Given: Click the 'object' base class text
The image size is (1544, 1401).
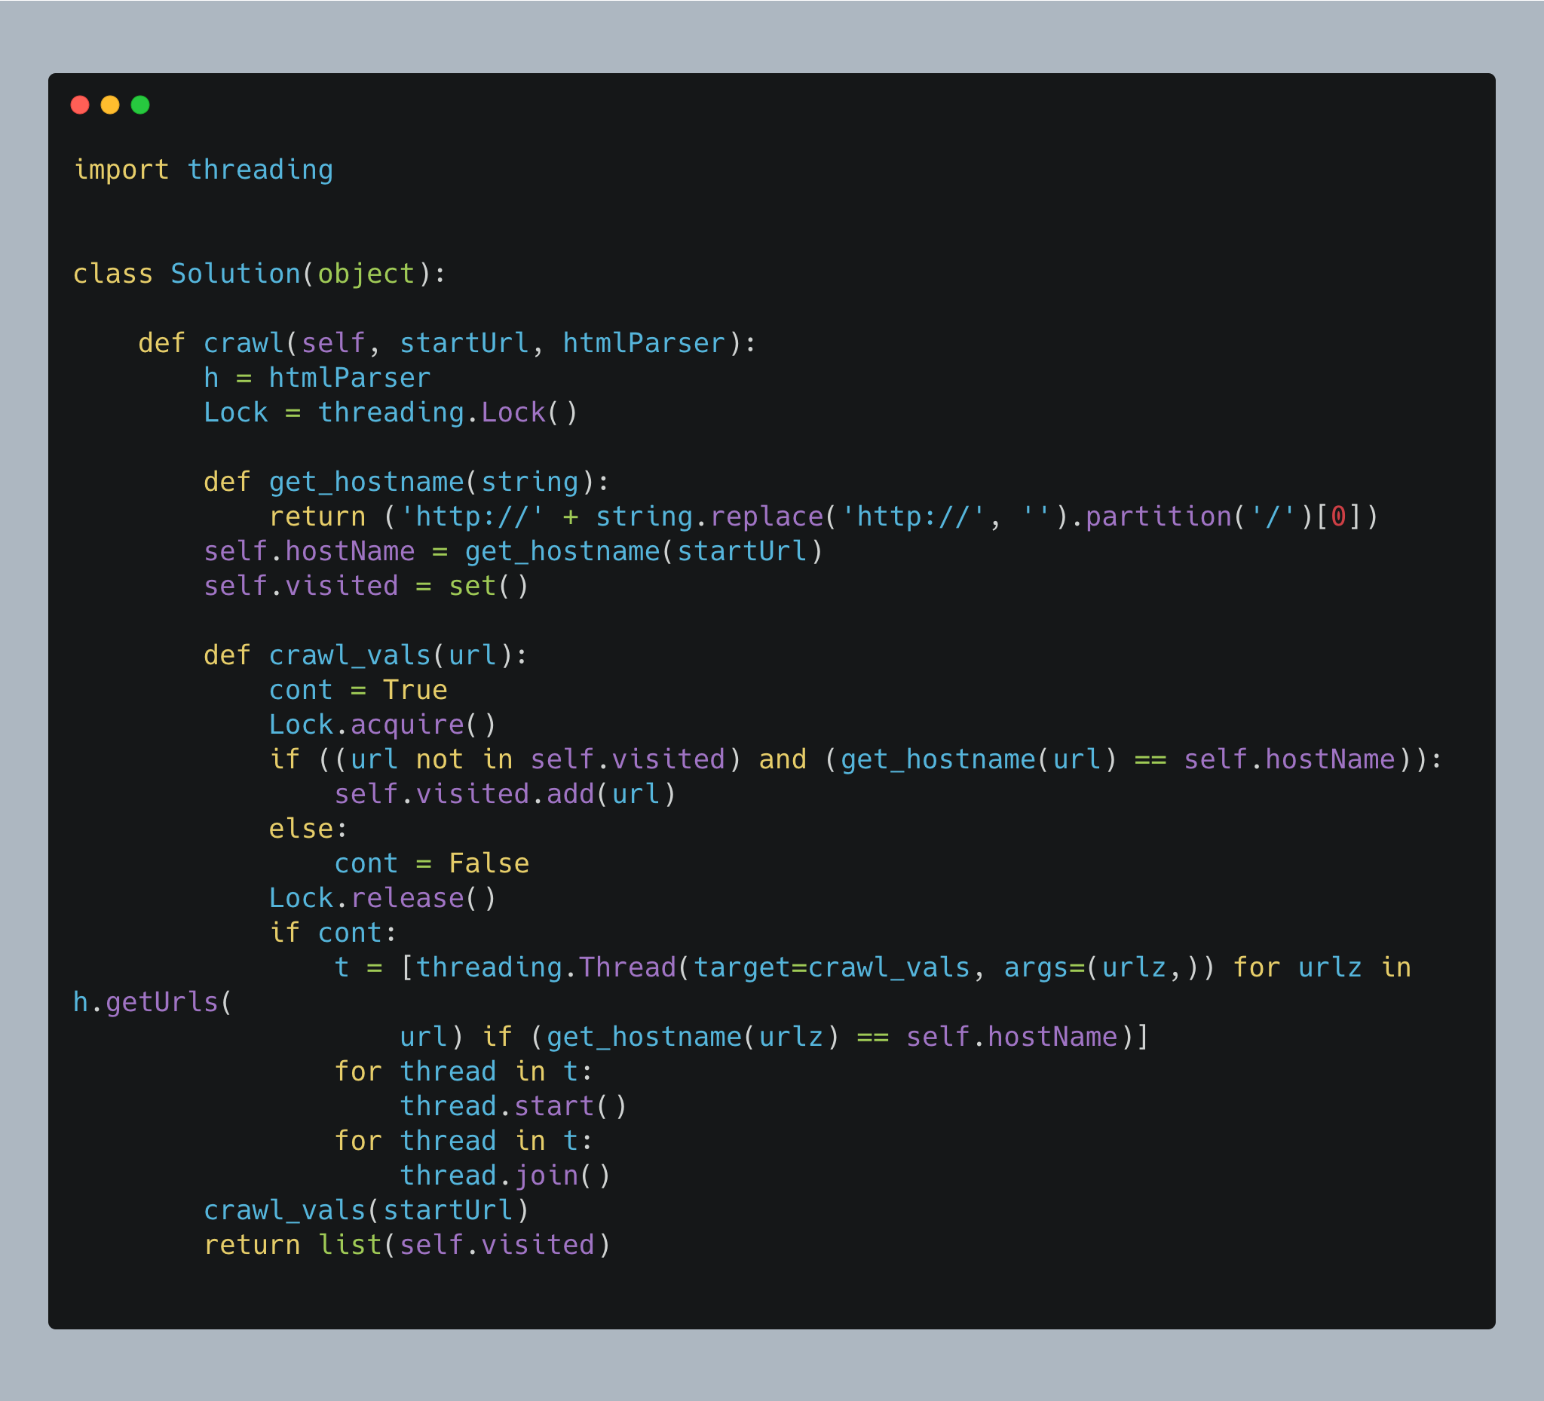Looking at the screenshot, I should (x=366, y=274).
